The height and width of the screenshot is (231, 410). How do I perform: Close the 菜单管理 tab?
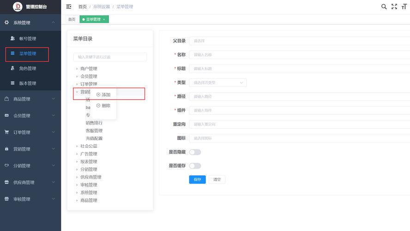[x=104, y=19]
